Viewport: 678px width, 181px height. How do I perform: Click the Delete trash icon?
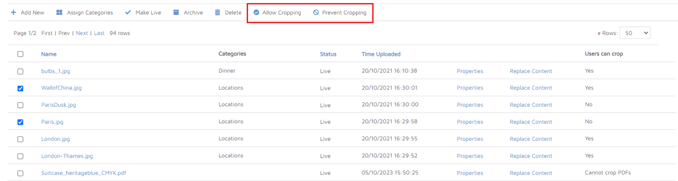(218, 13)
